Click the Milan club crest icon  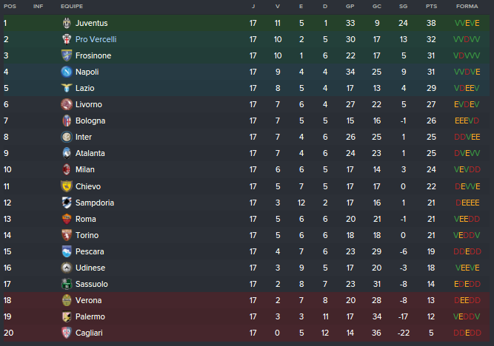66,169
